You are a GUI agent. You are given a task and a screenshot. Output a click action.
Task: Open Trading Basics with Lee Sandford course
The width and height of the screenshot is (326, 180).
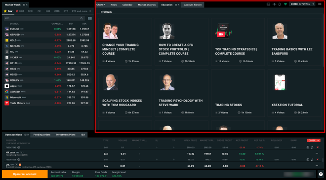[294, 42]
